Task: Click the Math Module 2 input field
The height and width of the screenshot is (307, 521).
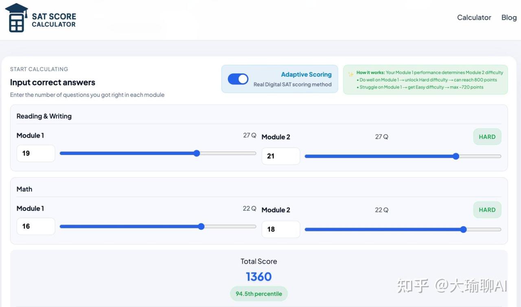Action: point(280,229)
